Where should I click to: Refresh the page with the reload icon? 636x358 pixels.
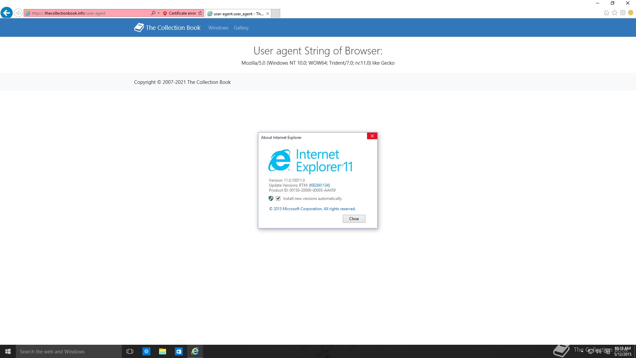click(200, 13)
